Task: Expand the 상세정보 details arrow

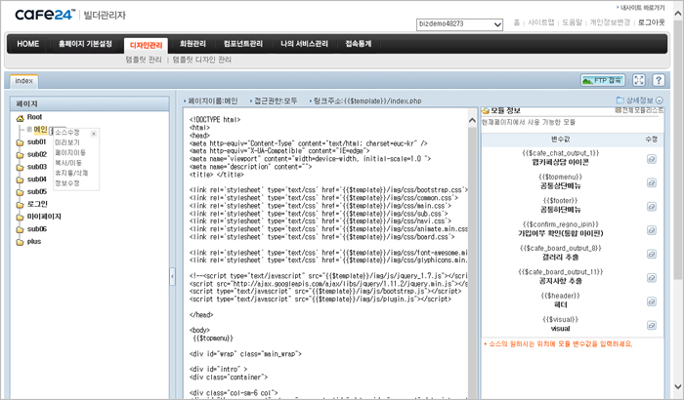Action: tap(660, 100)
